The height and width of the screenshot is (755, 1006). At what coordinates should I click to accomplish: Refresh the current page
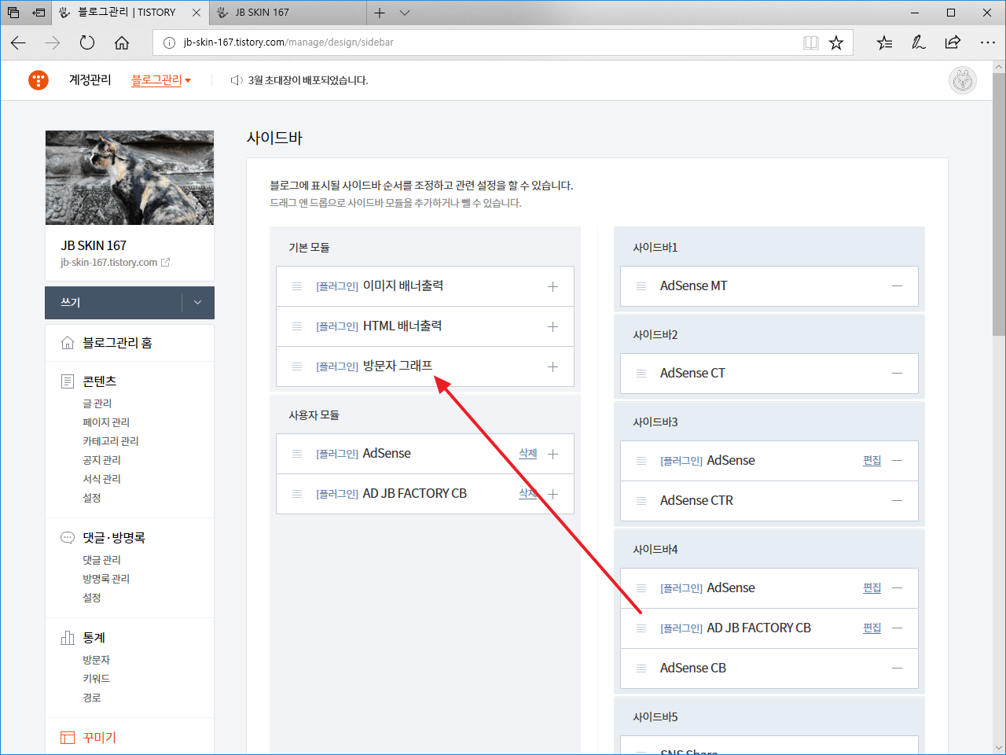(87, 42)
